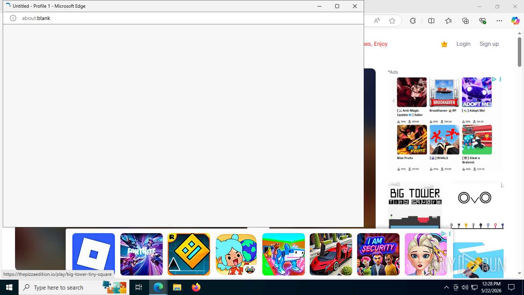
Task: Show hidden tray icons chevron
Action: coord(447,287)
